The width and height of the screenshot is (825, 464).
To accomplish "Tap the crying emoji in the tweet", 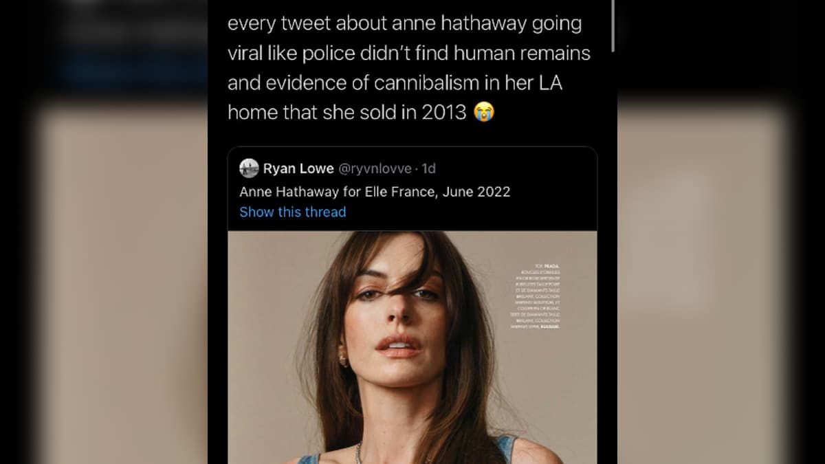I will click(x=483, y=112).
